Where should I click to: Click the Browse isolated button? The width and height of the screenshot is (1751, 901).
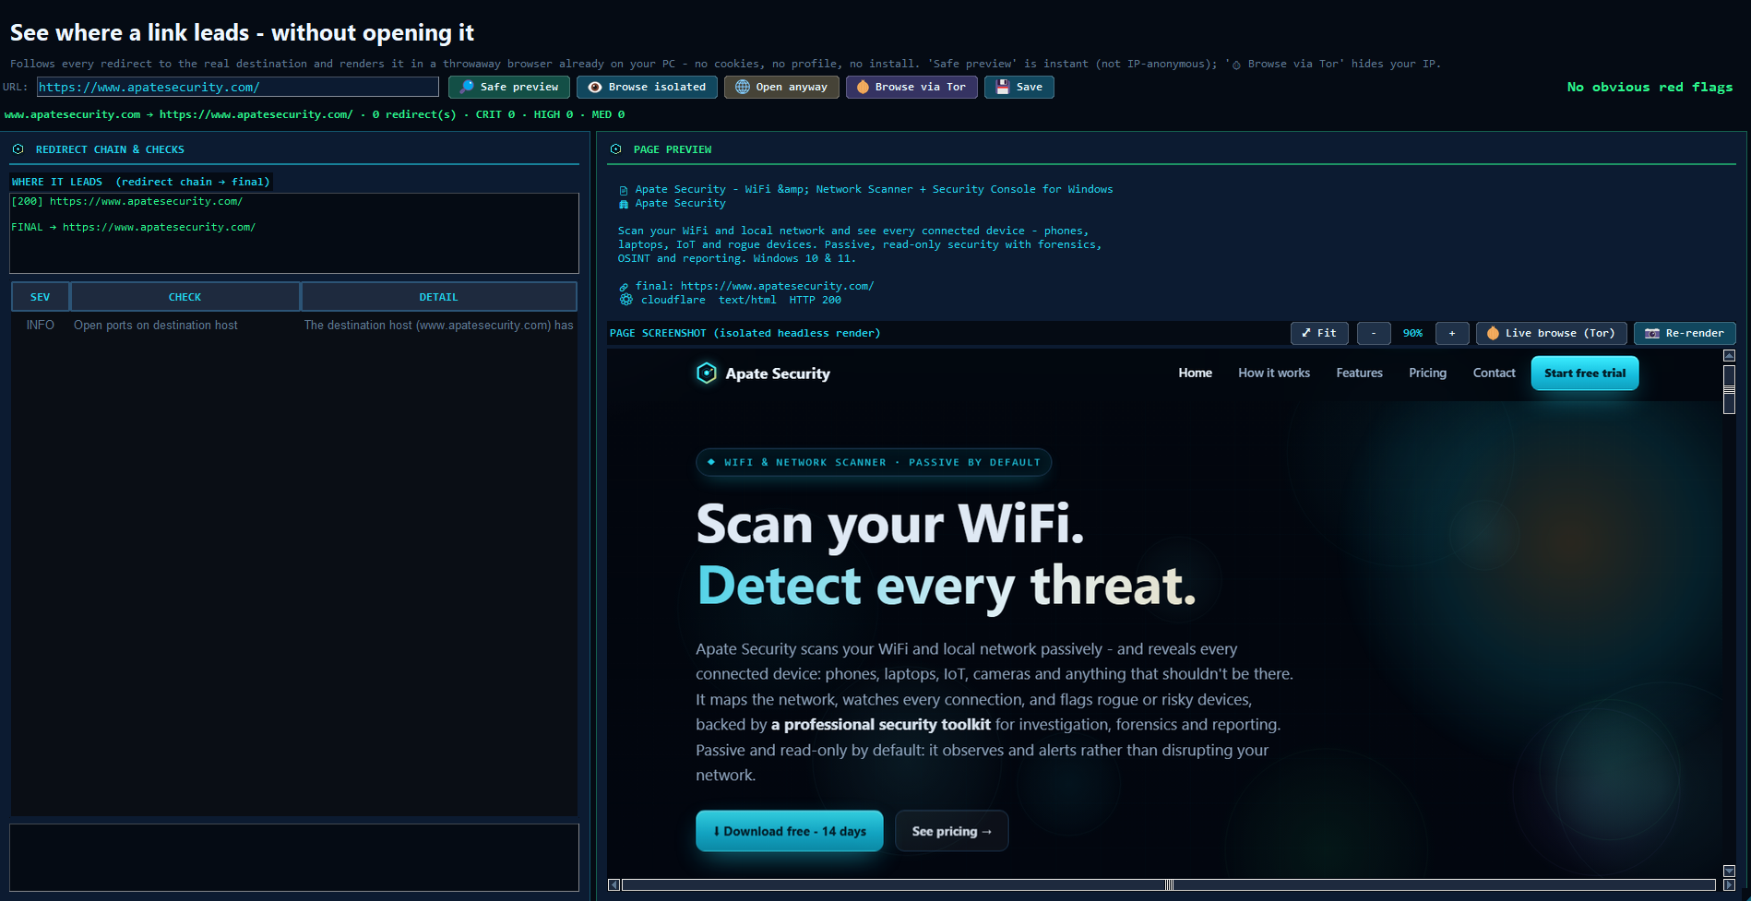point(647,87)
